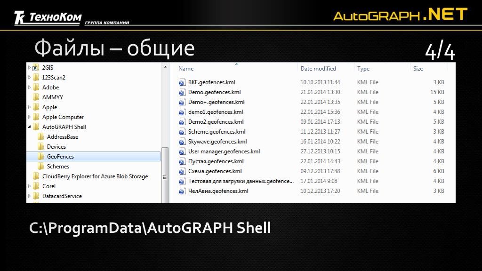The image size is (482, 271).
Task: Click date 27.12.2013 10:15
Action: pyautogui.click(x=320, y=151)
